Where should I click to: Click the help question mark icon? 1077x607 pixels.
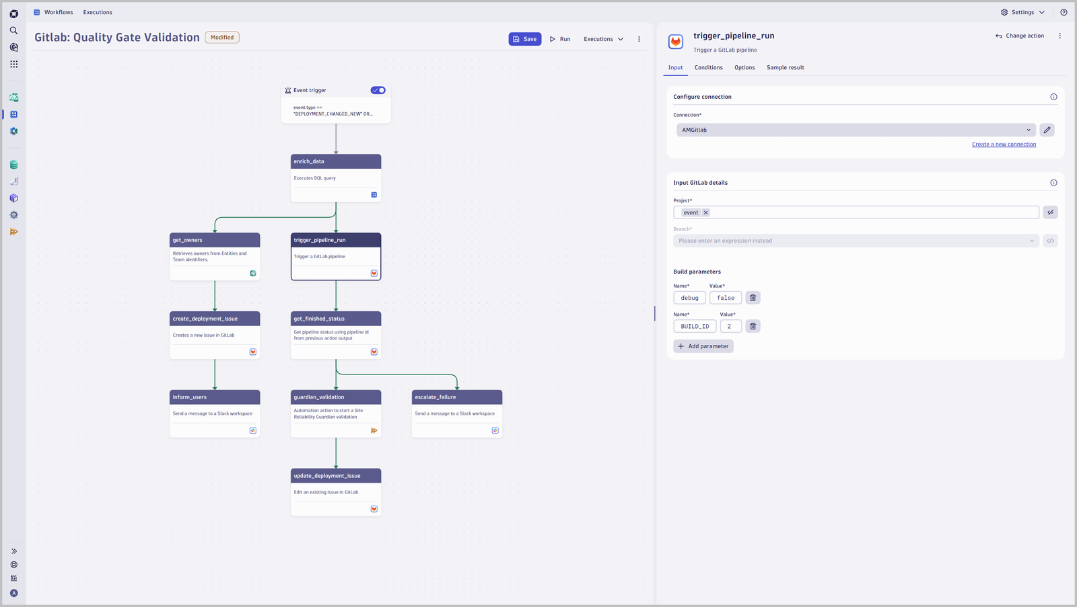point(1064,12)
